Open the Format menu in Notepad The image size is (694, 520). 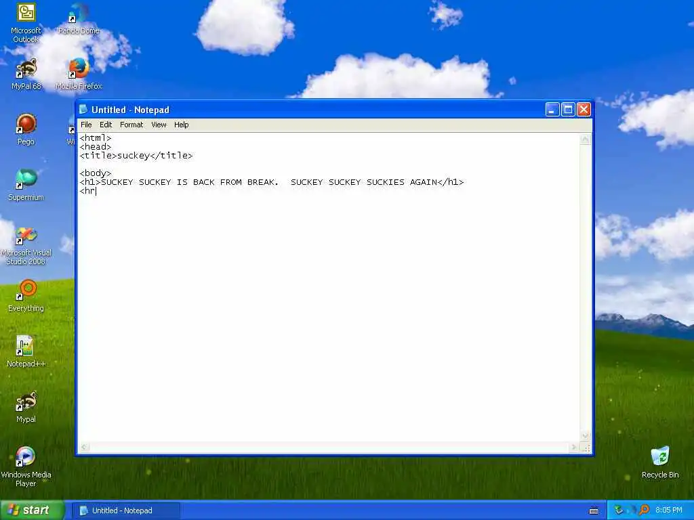[x=131, y=125]
